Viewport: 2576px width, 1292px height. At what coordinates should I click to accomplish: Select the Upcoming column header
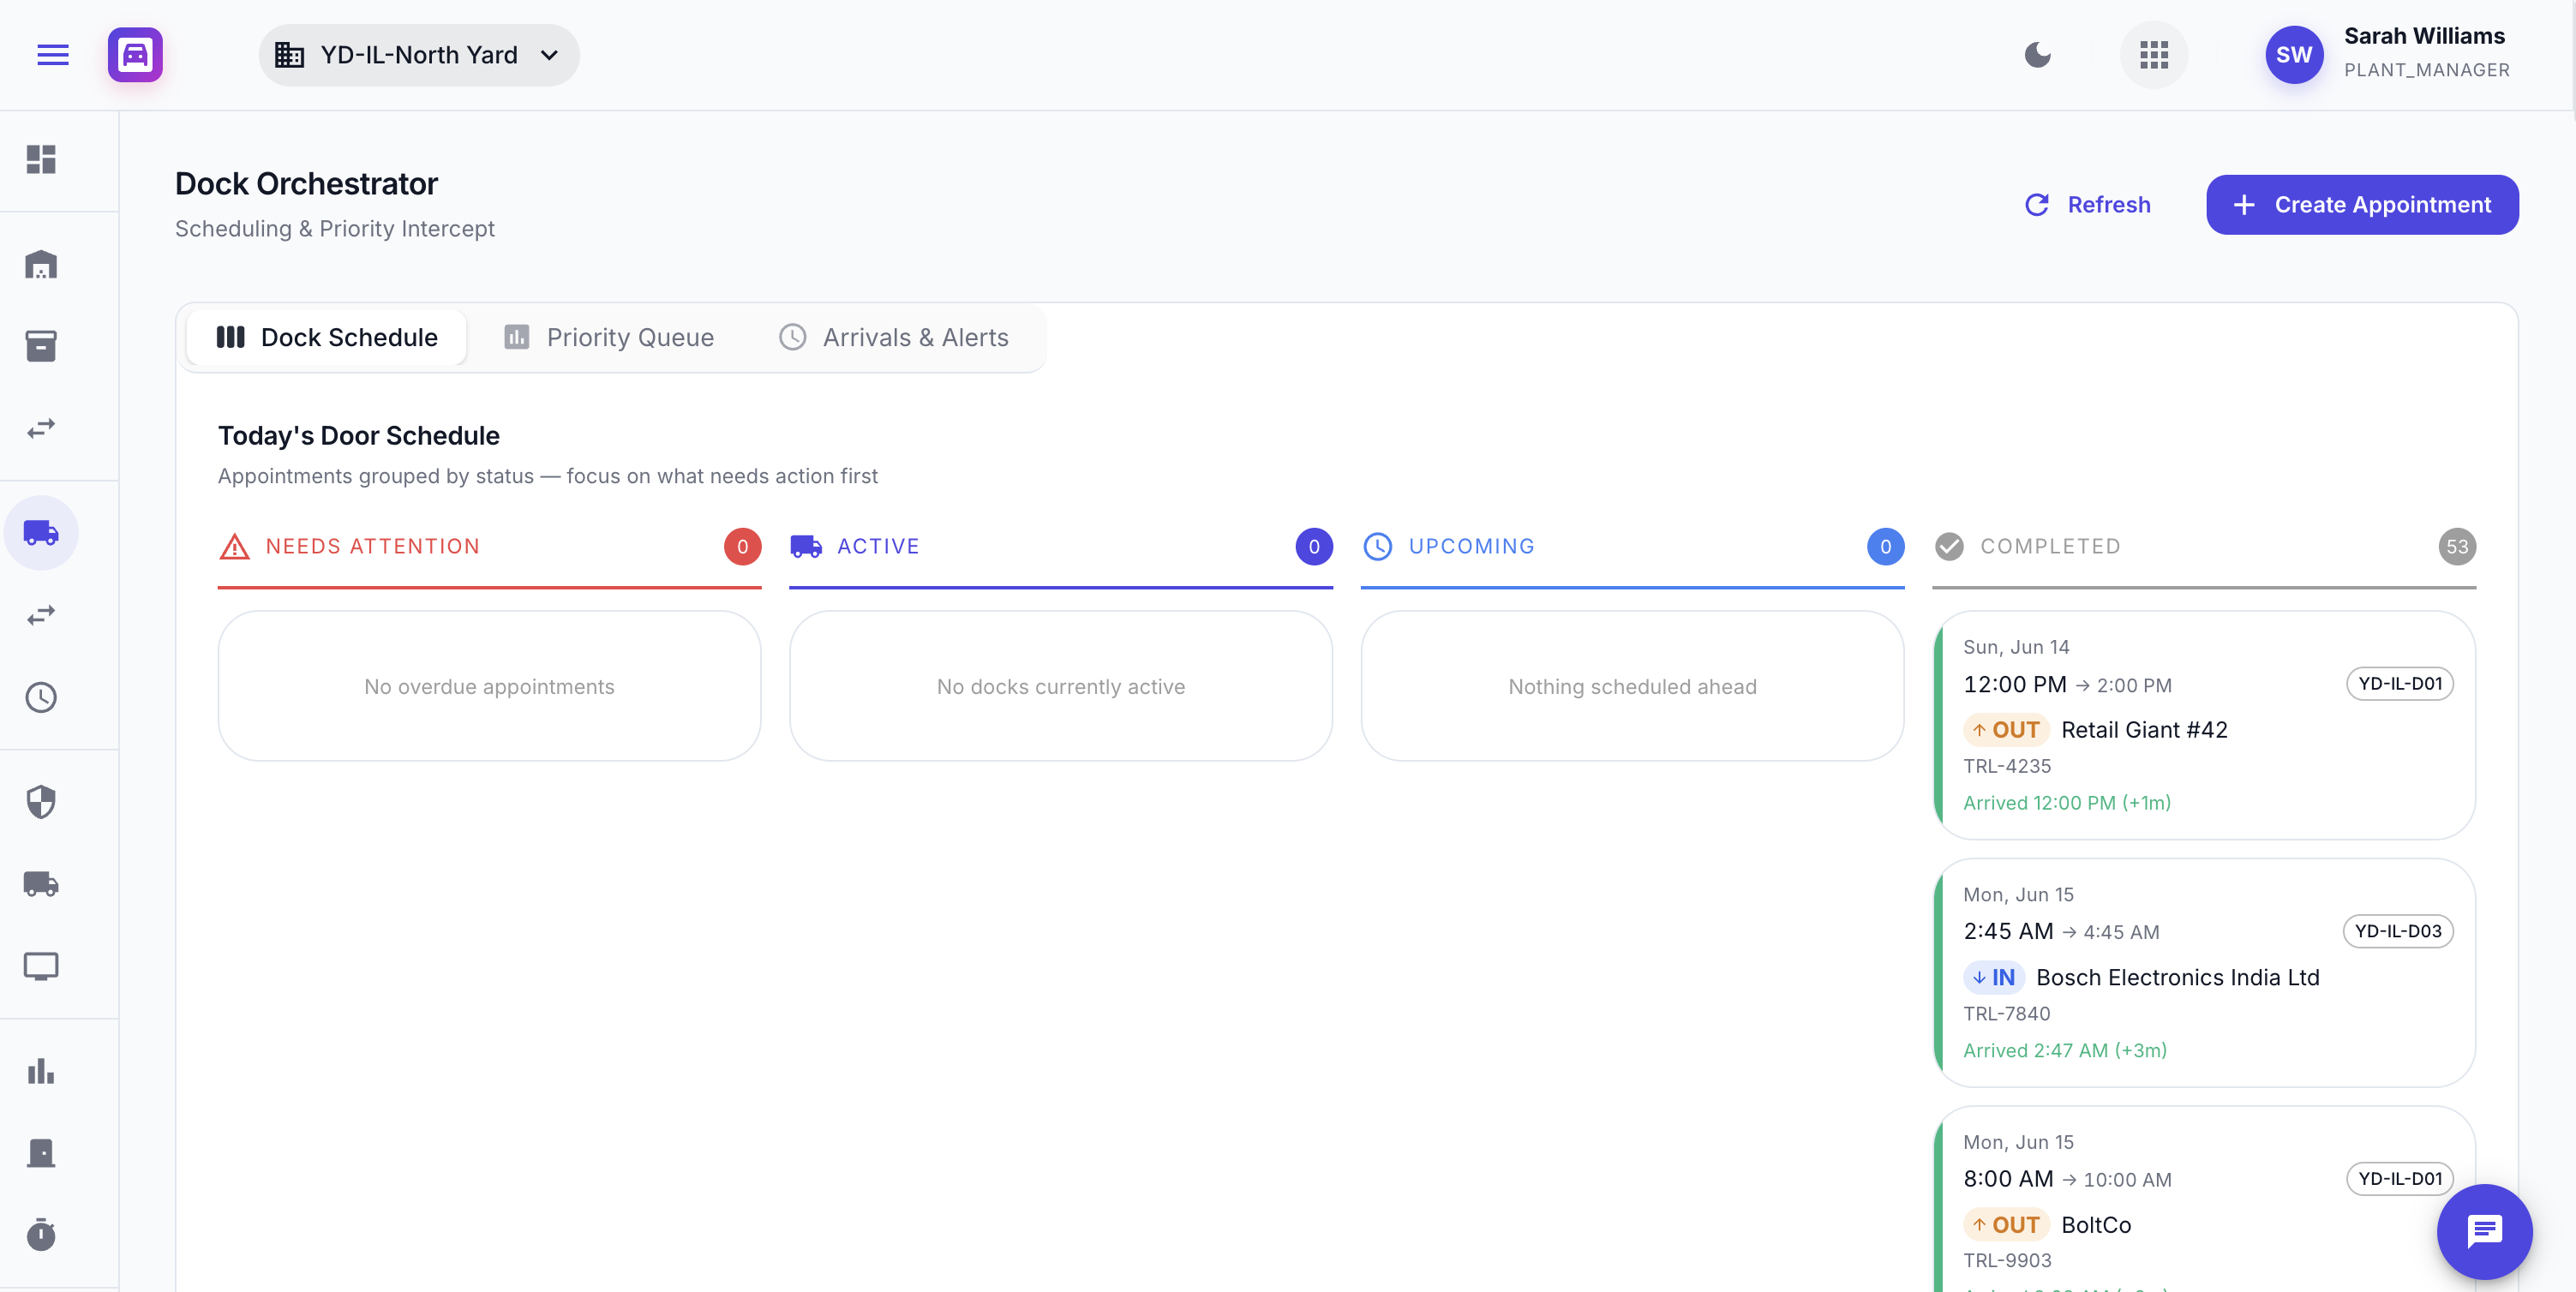point(1632,546)
